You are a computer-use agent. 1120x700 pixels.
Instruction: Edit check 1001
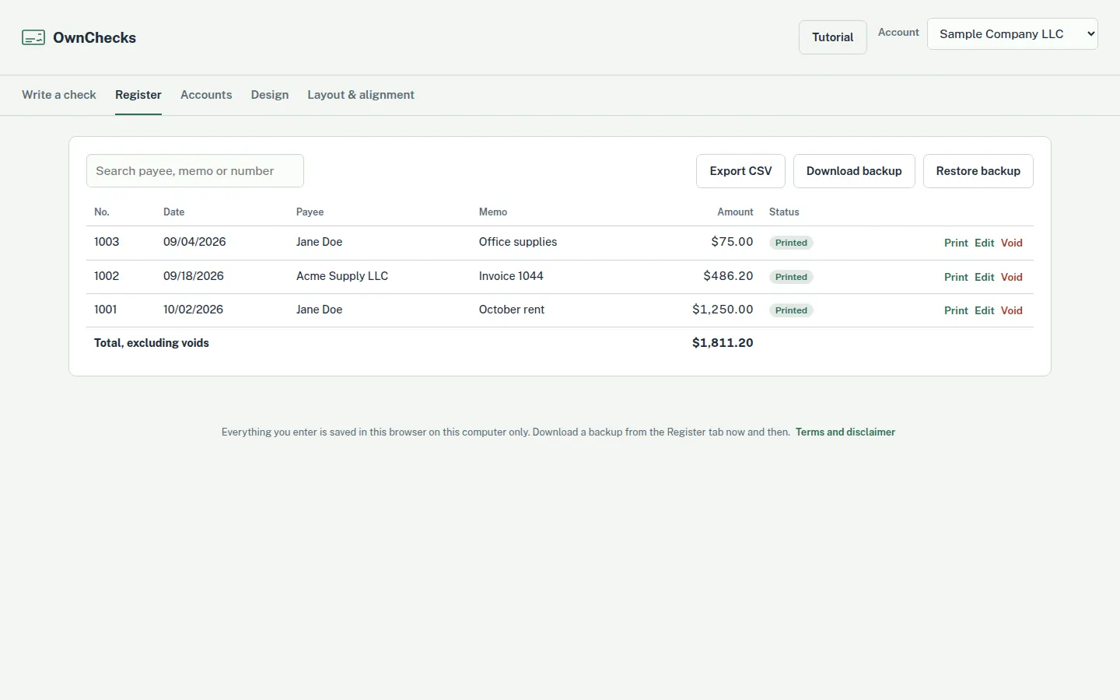[985, 310]
